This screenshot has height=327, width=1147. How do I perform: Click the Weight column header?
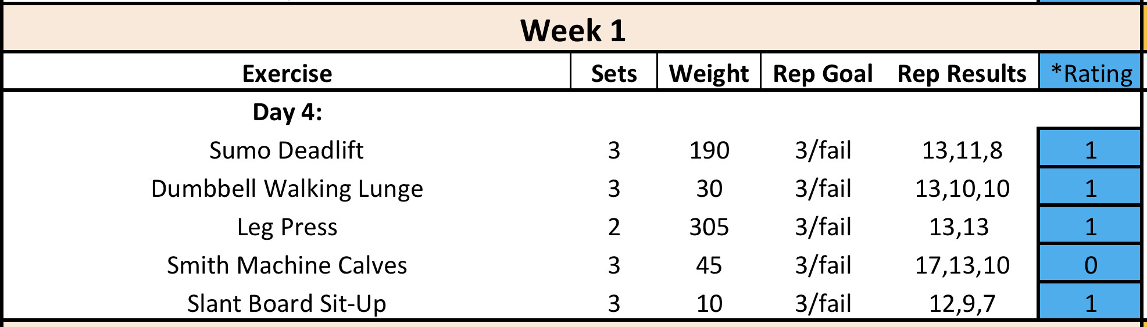[x=709, y=74]
